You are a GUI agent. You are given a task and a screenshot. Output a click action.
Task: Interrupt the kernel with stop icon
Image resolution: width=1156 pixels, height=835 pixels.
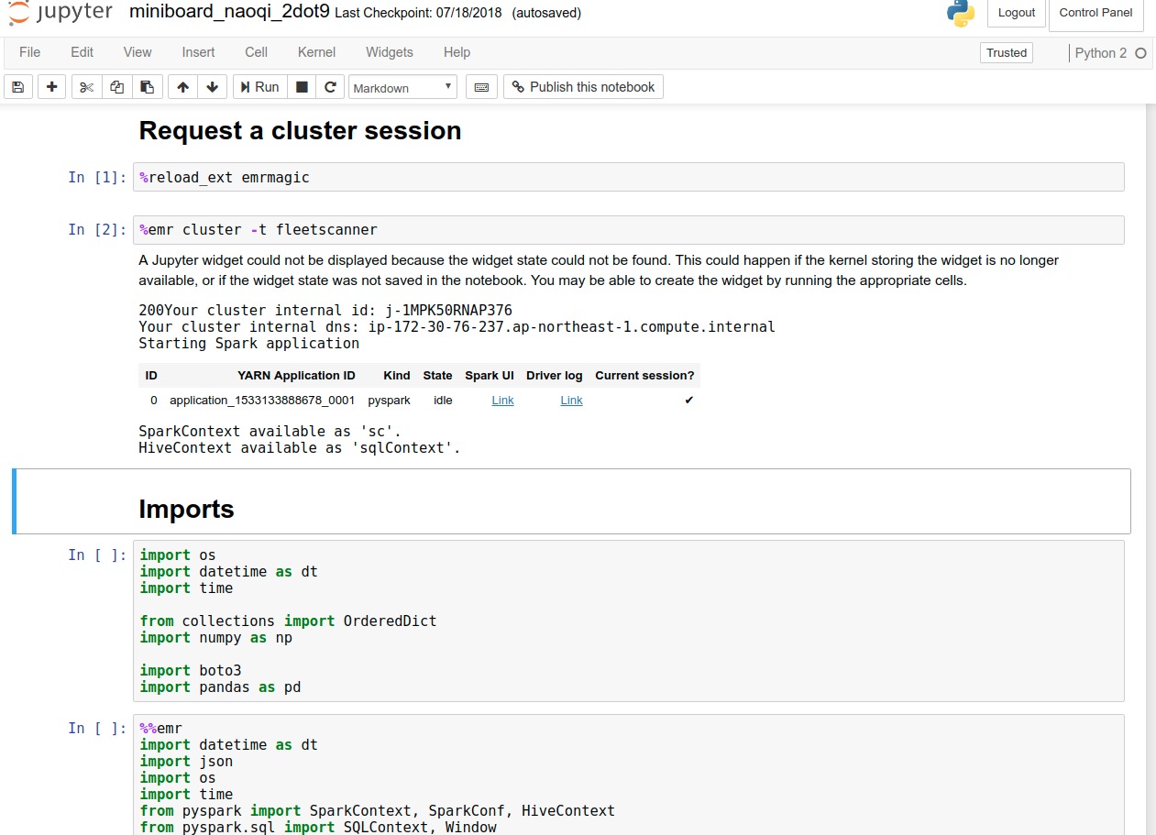(301, 87)
